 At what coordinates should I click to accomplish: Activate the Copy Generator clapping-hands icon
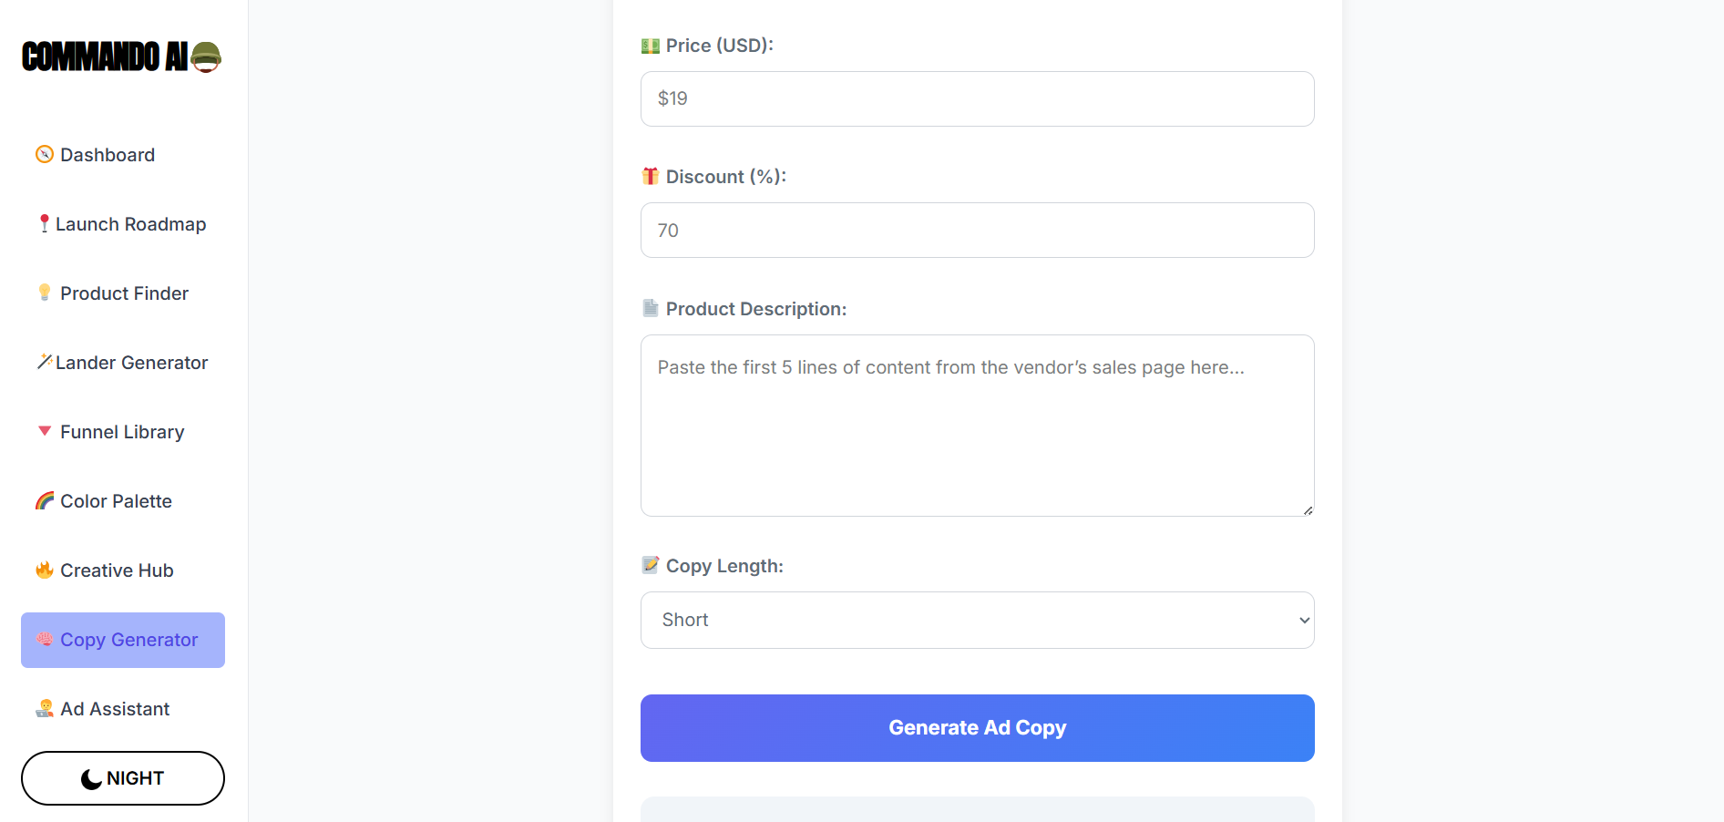coord(44,640)
